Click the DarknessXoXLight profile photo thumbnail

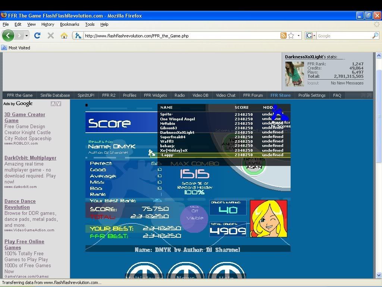point(294,74)
